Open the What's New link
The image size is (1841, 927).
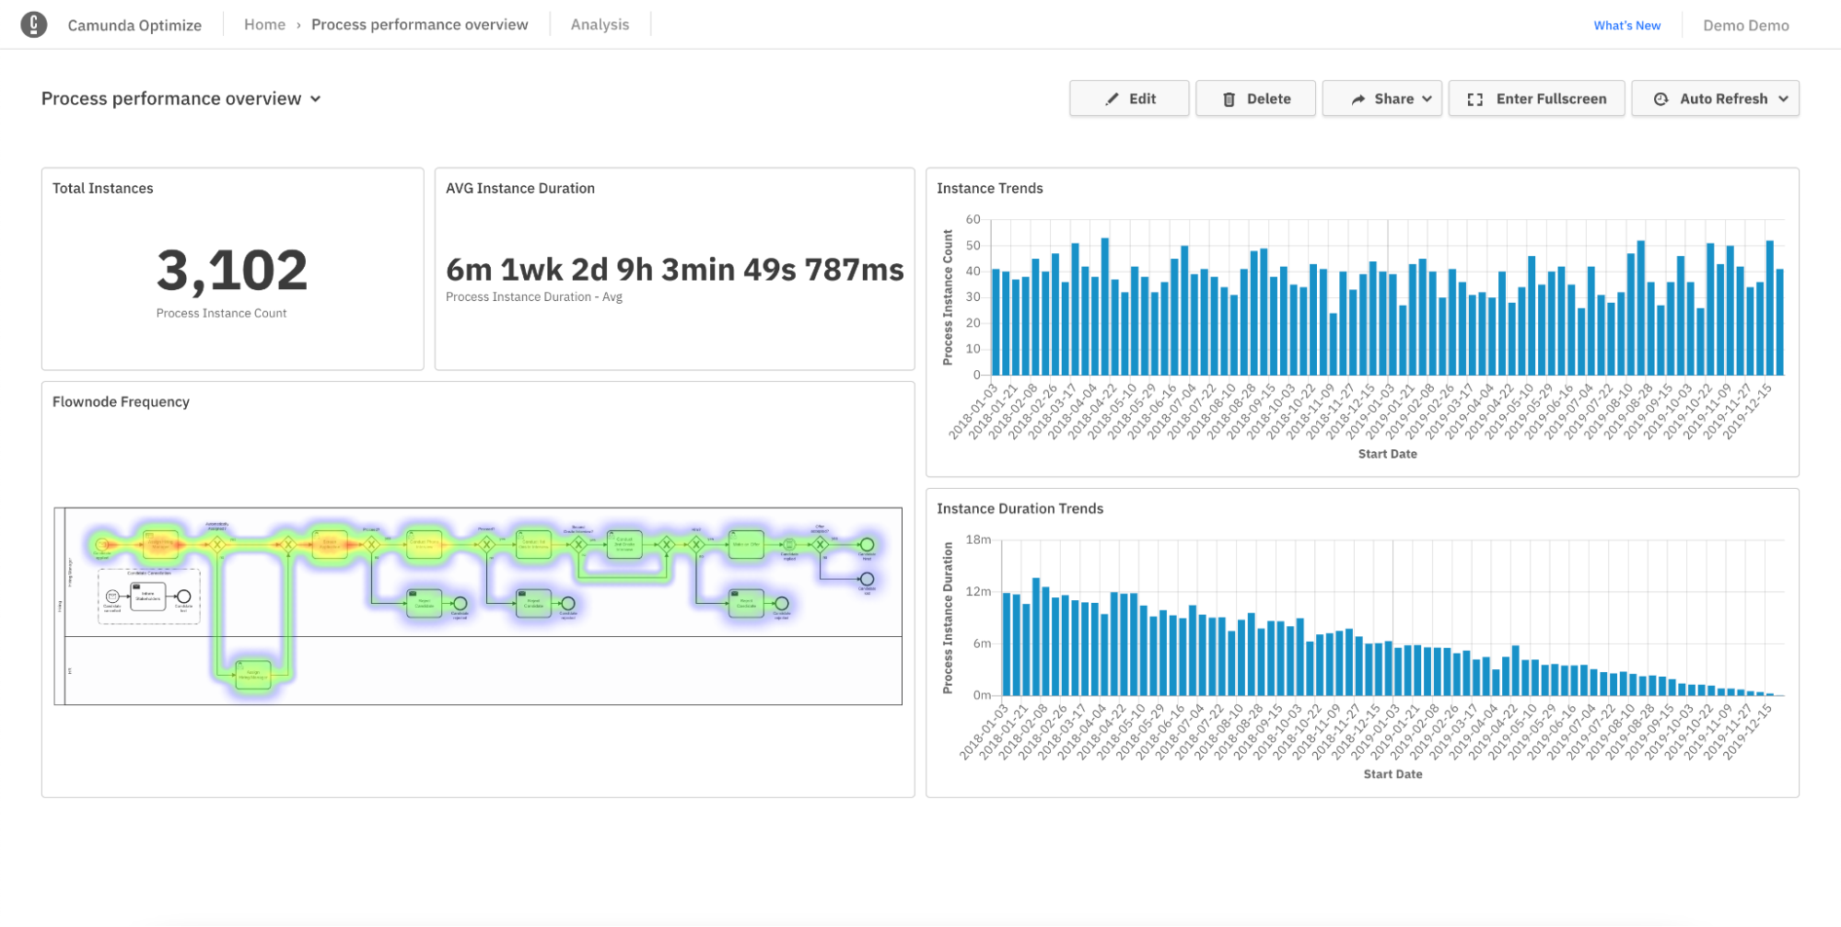1627,25
